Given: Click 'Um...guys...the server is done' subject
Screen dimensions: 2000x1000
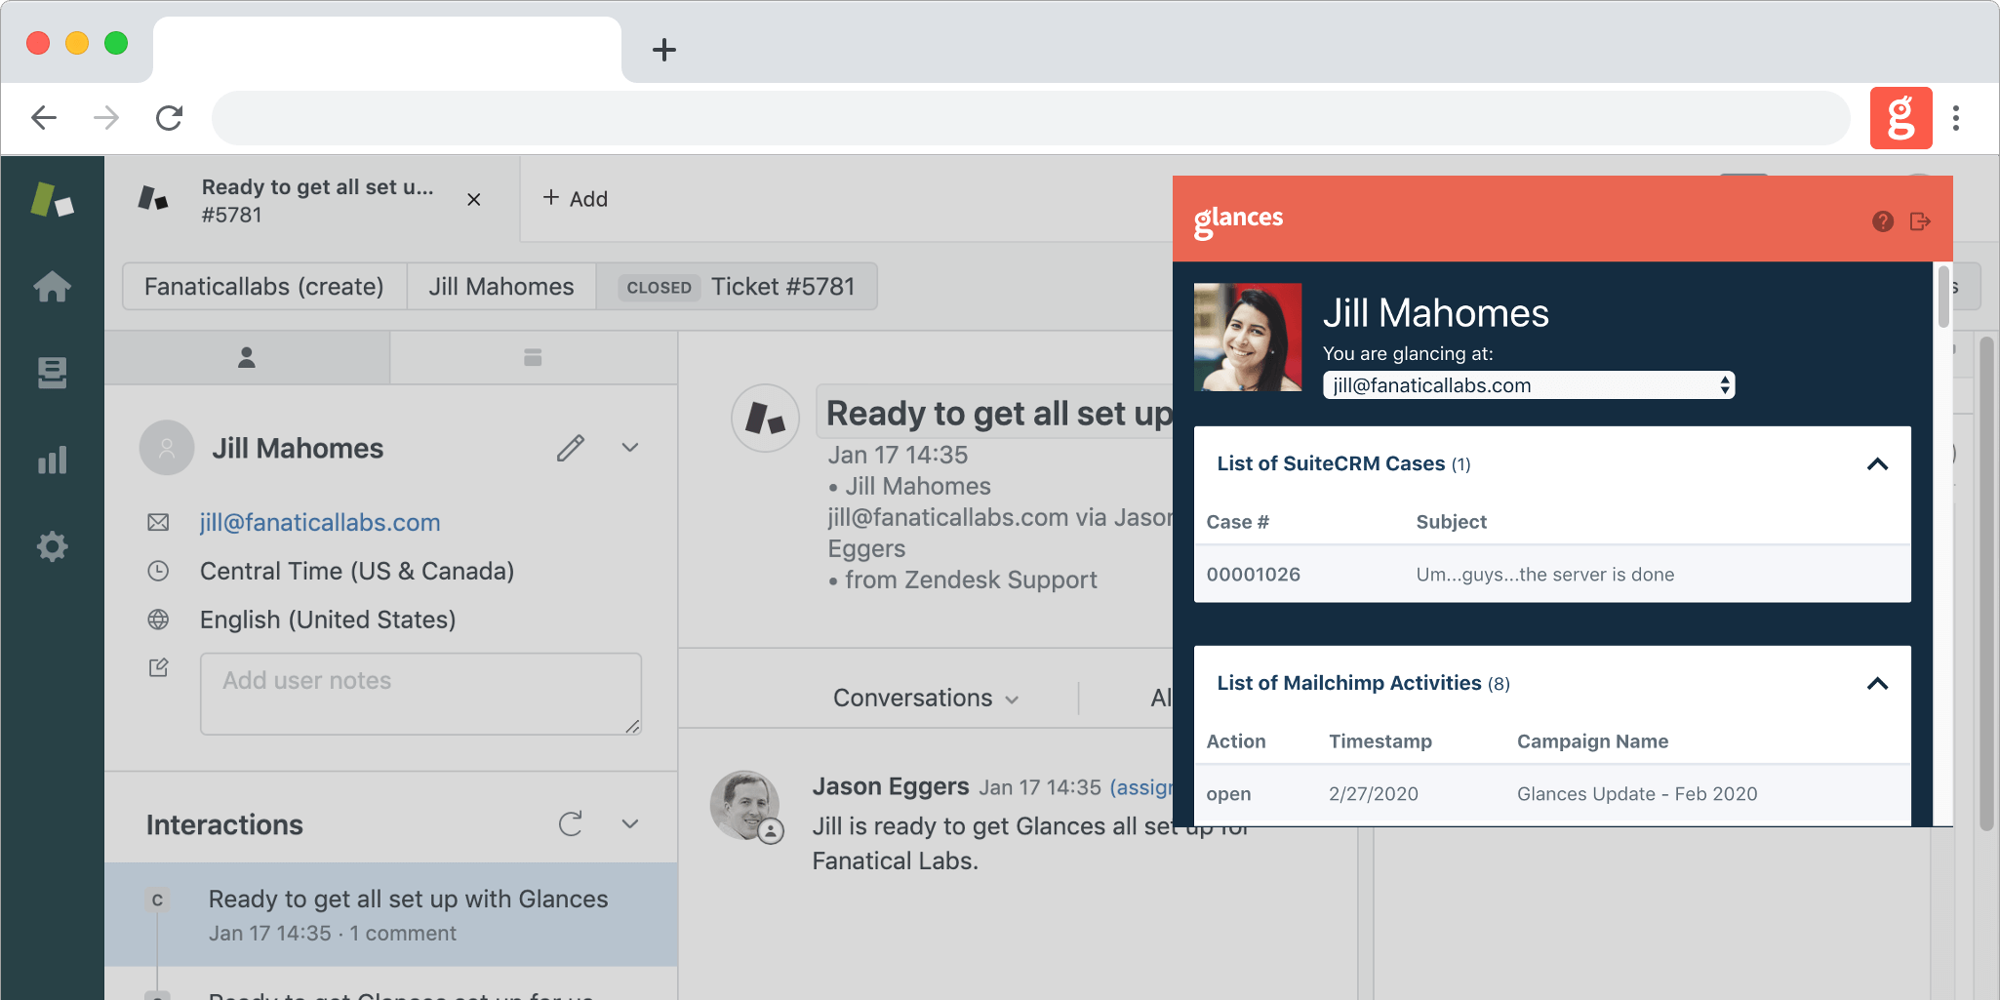Looking at the screenshot, I should 1545,575.
